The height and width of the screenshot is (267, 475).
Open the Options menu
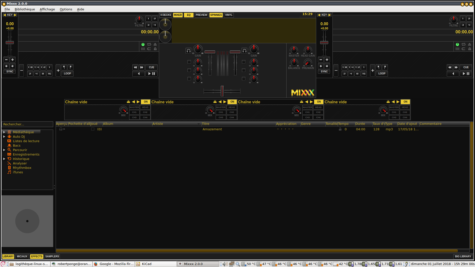(66, 9)
